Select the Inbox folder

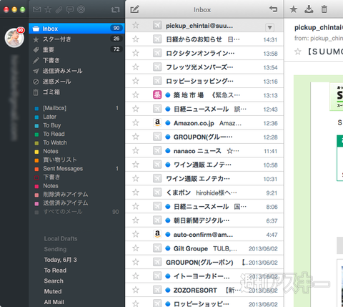click(76, 29)
